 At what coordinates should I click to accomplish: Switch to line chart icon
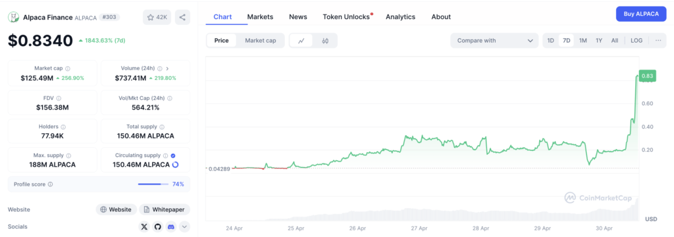301,41
